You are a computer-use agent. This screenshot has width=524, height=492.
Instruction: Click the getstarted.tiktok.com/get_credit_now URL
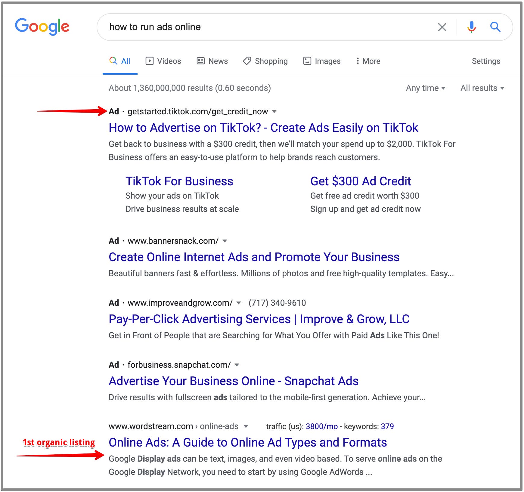coord(198,112)
